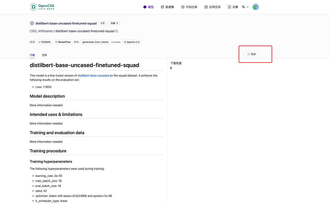This screenshot has height=203, width=329.
Task: Expand the language switcher dropdown
Action: coord(245,7)
